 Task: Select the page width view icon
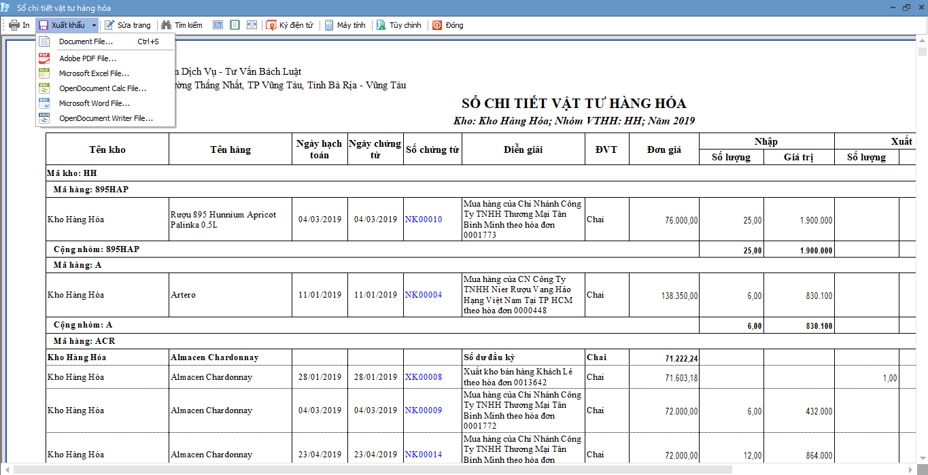(252, 25)
